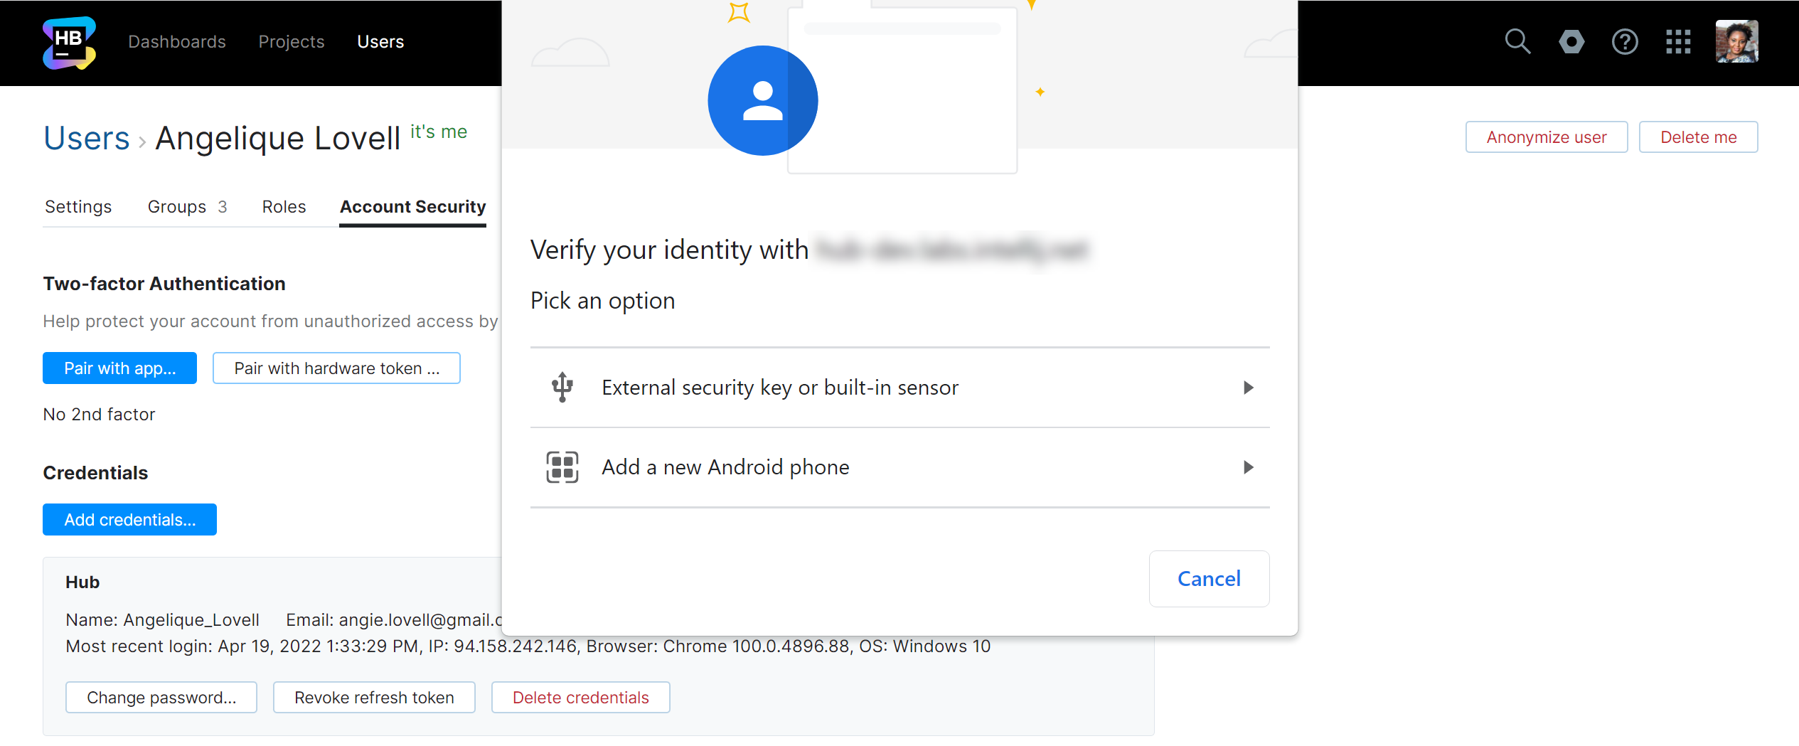
Task: Click the Hub logo in top left
Action: pos(69,43)
